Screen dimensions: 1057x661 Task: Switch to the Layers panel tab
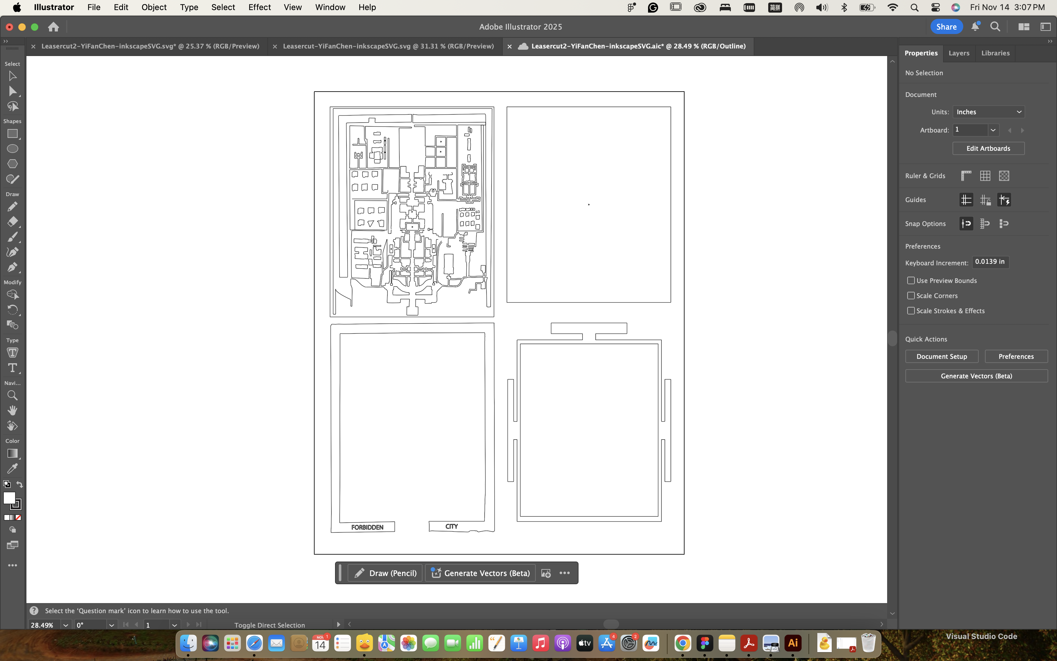[x=959, y=53]
